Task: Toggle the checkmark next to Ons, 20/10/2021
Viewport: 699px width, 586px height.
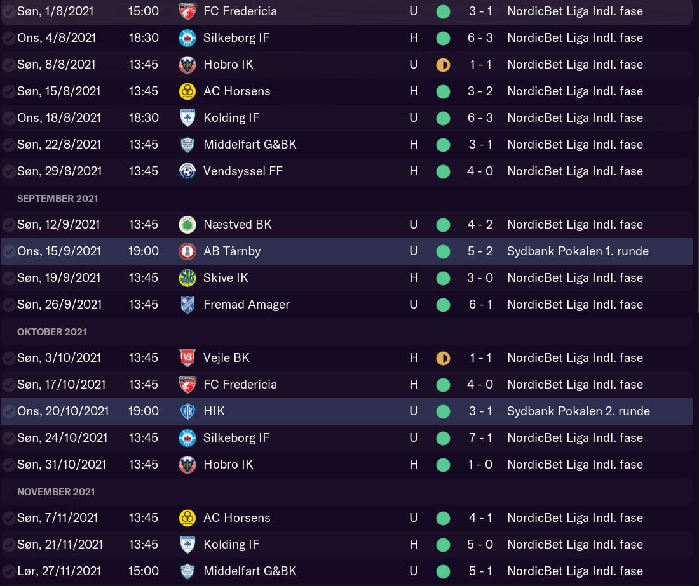Action: (9, 411)
